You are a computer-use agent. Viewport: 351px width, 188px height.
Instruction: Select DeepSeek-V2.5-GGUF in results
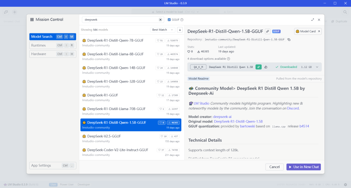[x=131, y=139]
